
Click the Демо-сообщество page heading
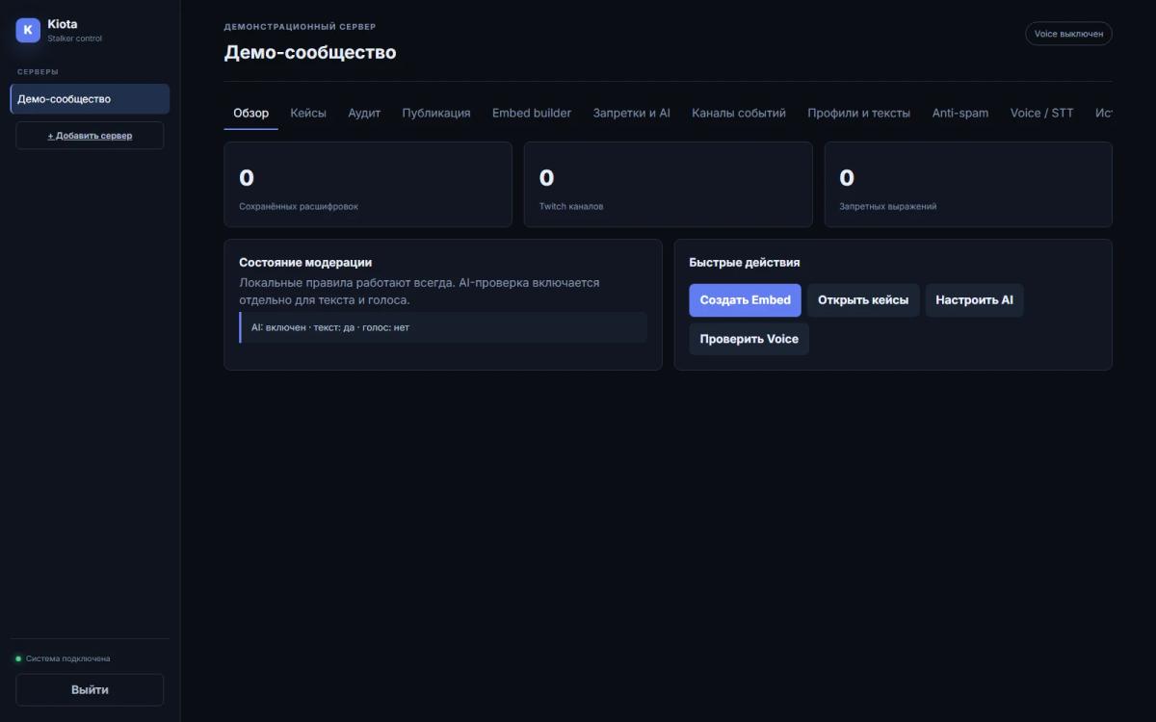pos(310,52)
